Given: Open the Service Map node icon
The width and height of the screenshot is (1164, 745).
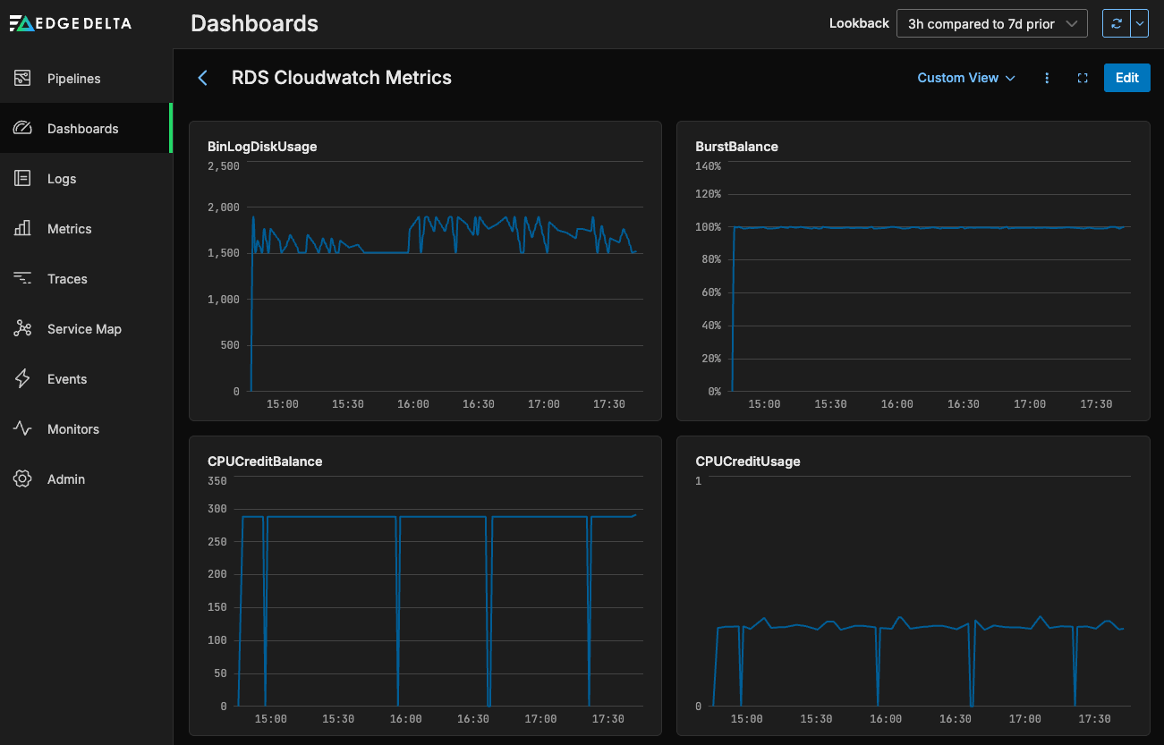Looking at the screenshot, I should (x=23, y=329).
